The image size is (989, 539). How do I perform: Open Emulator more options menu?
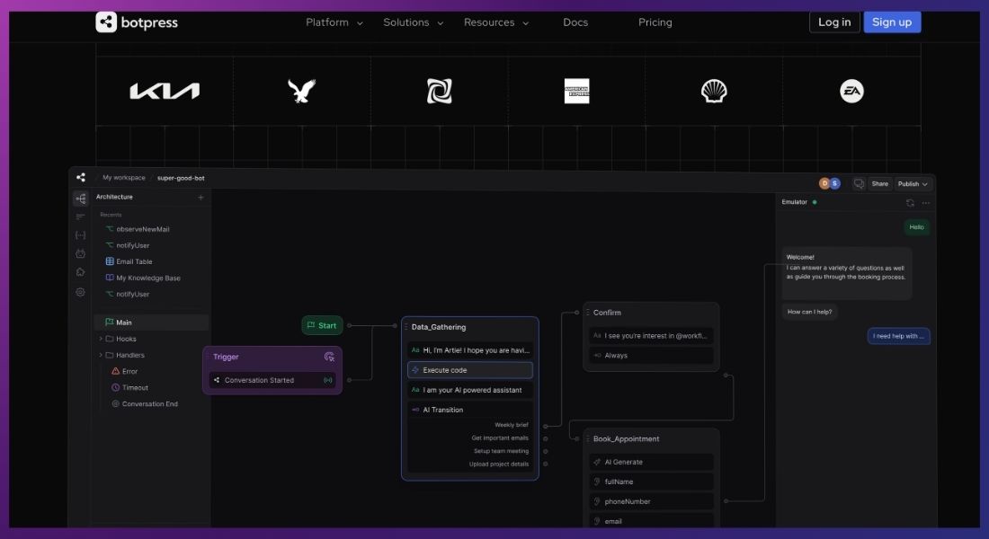pyautogui.click(x=925, y=203)
